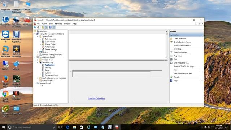Open the Action menu

pyautogui.click(x=44, y=23)
